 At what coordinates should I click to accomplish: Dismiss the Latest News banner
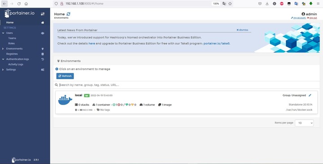(242, 30)
